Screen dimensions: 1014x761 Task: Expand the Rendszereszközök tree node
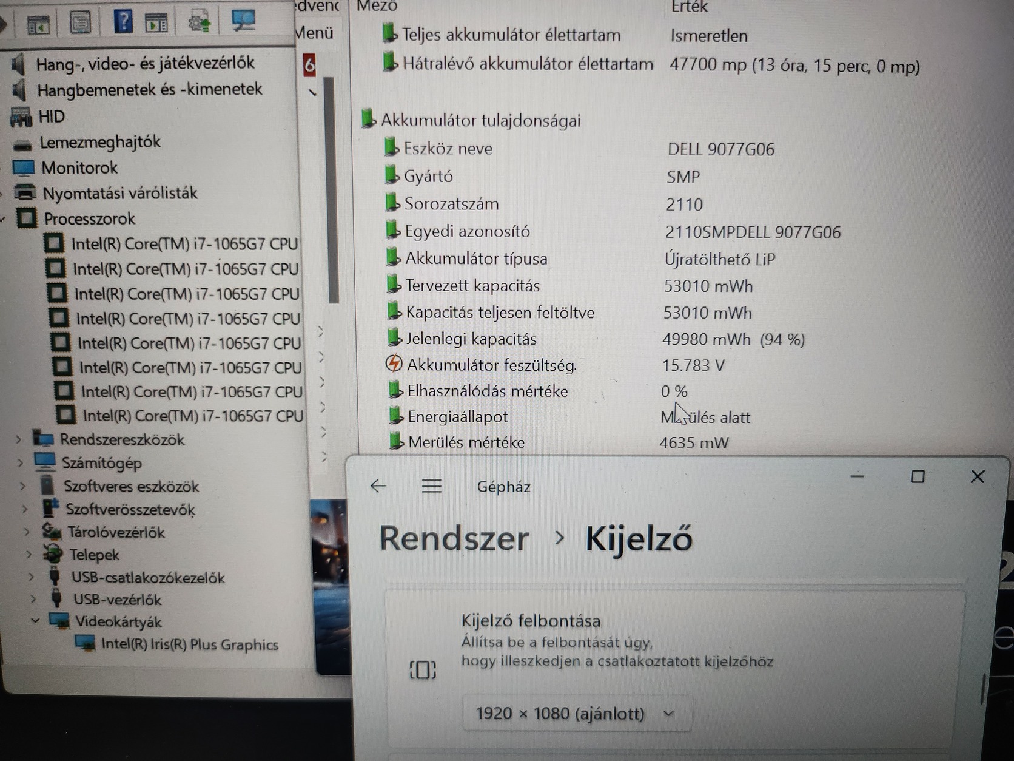click(19, 439)
